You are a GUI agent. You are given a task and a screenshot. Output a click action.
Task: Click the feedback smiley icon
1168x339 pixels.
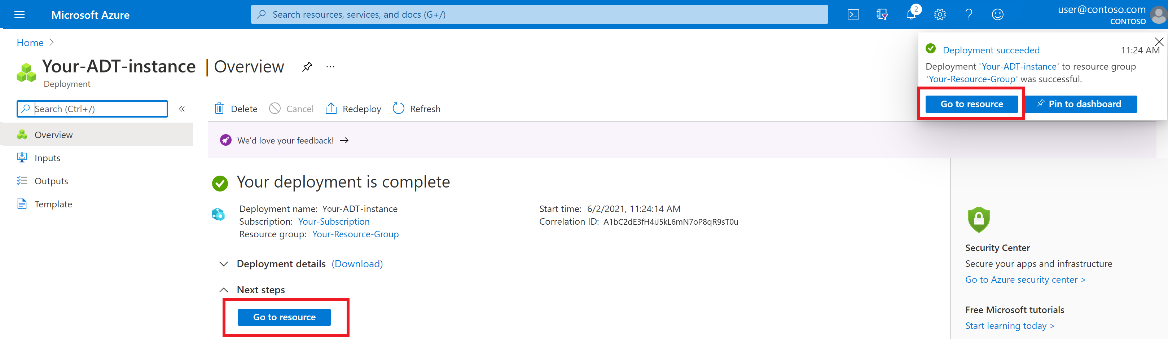(997, 15)
